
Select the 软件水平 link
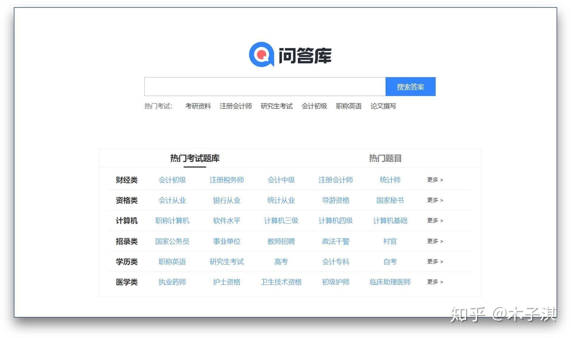click(x=227, y=221)
